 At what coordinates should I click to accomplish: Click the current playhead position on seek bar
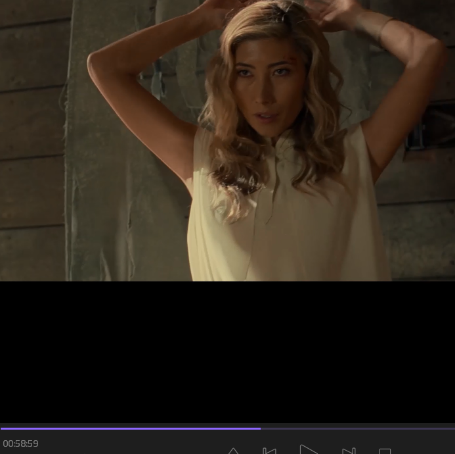[261, 428]
